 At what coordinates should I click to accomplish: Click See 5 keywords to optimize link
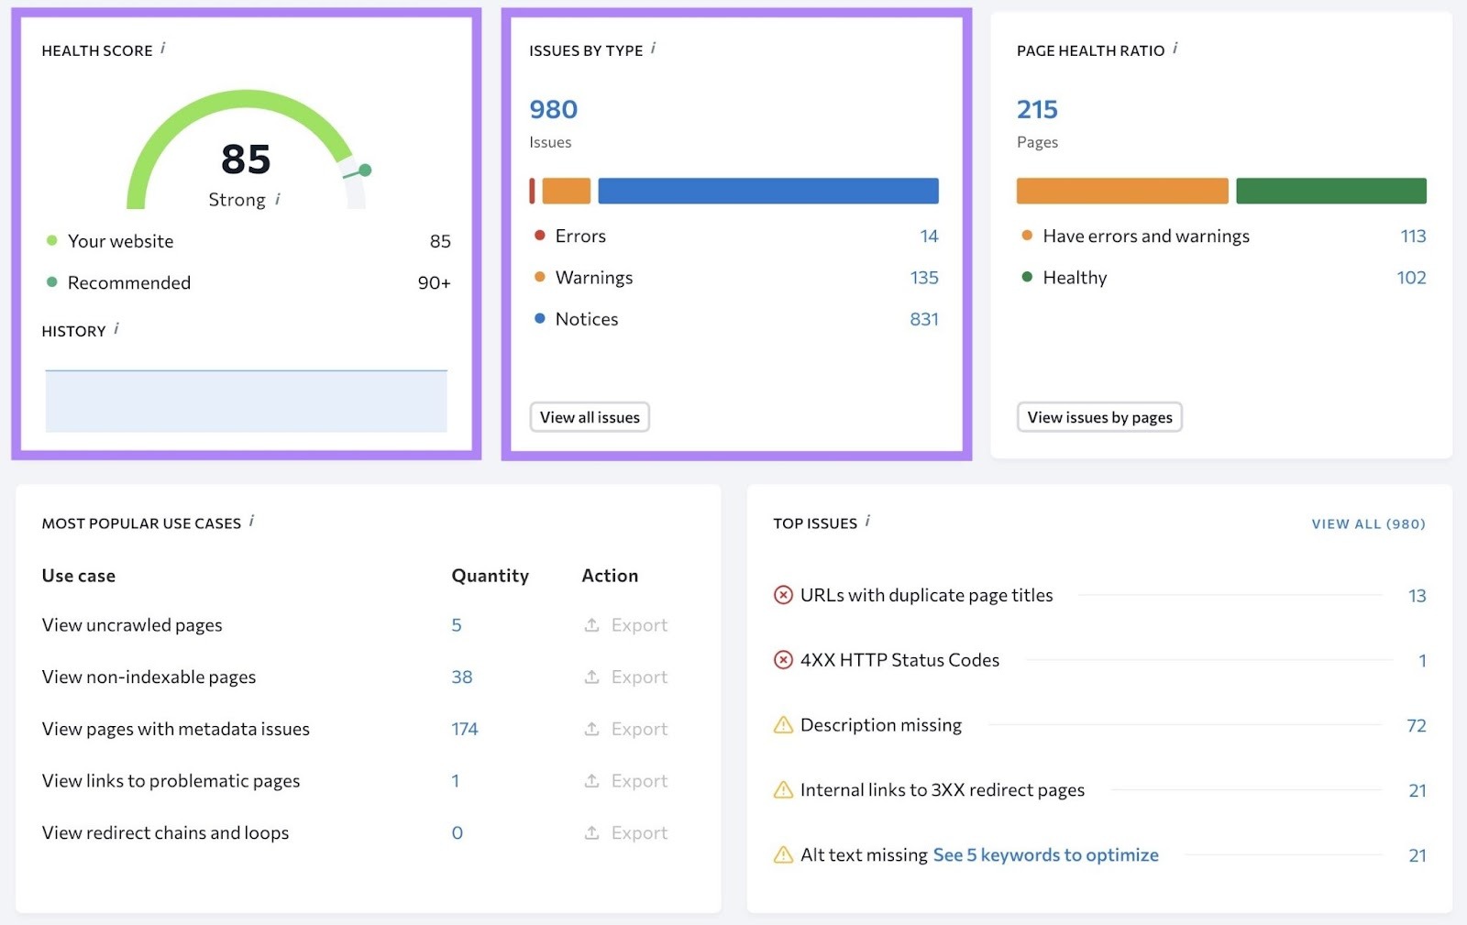[x=1044, y=854]
